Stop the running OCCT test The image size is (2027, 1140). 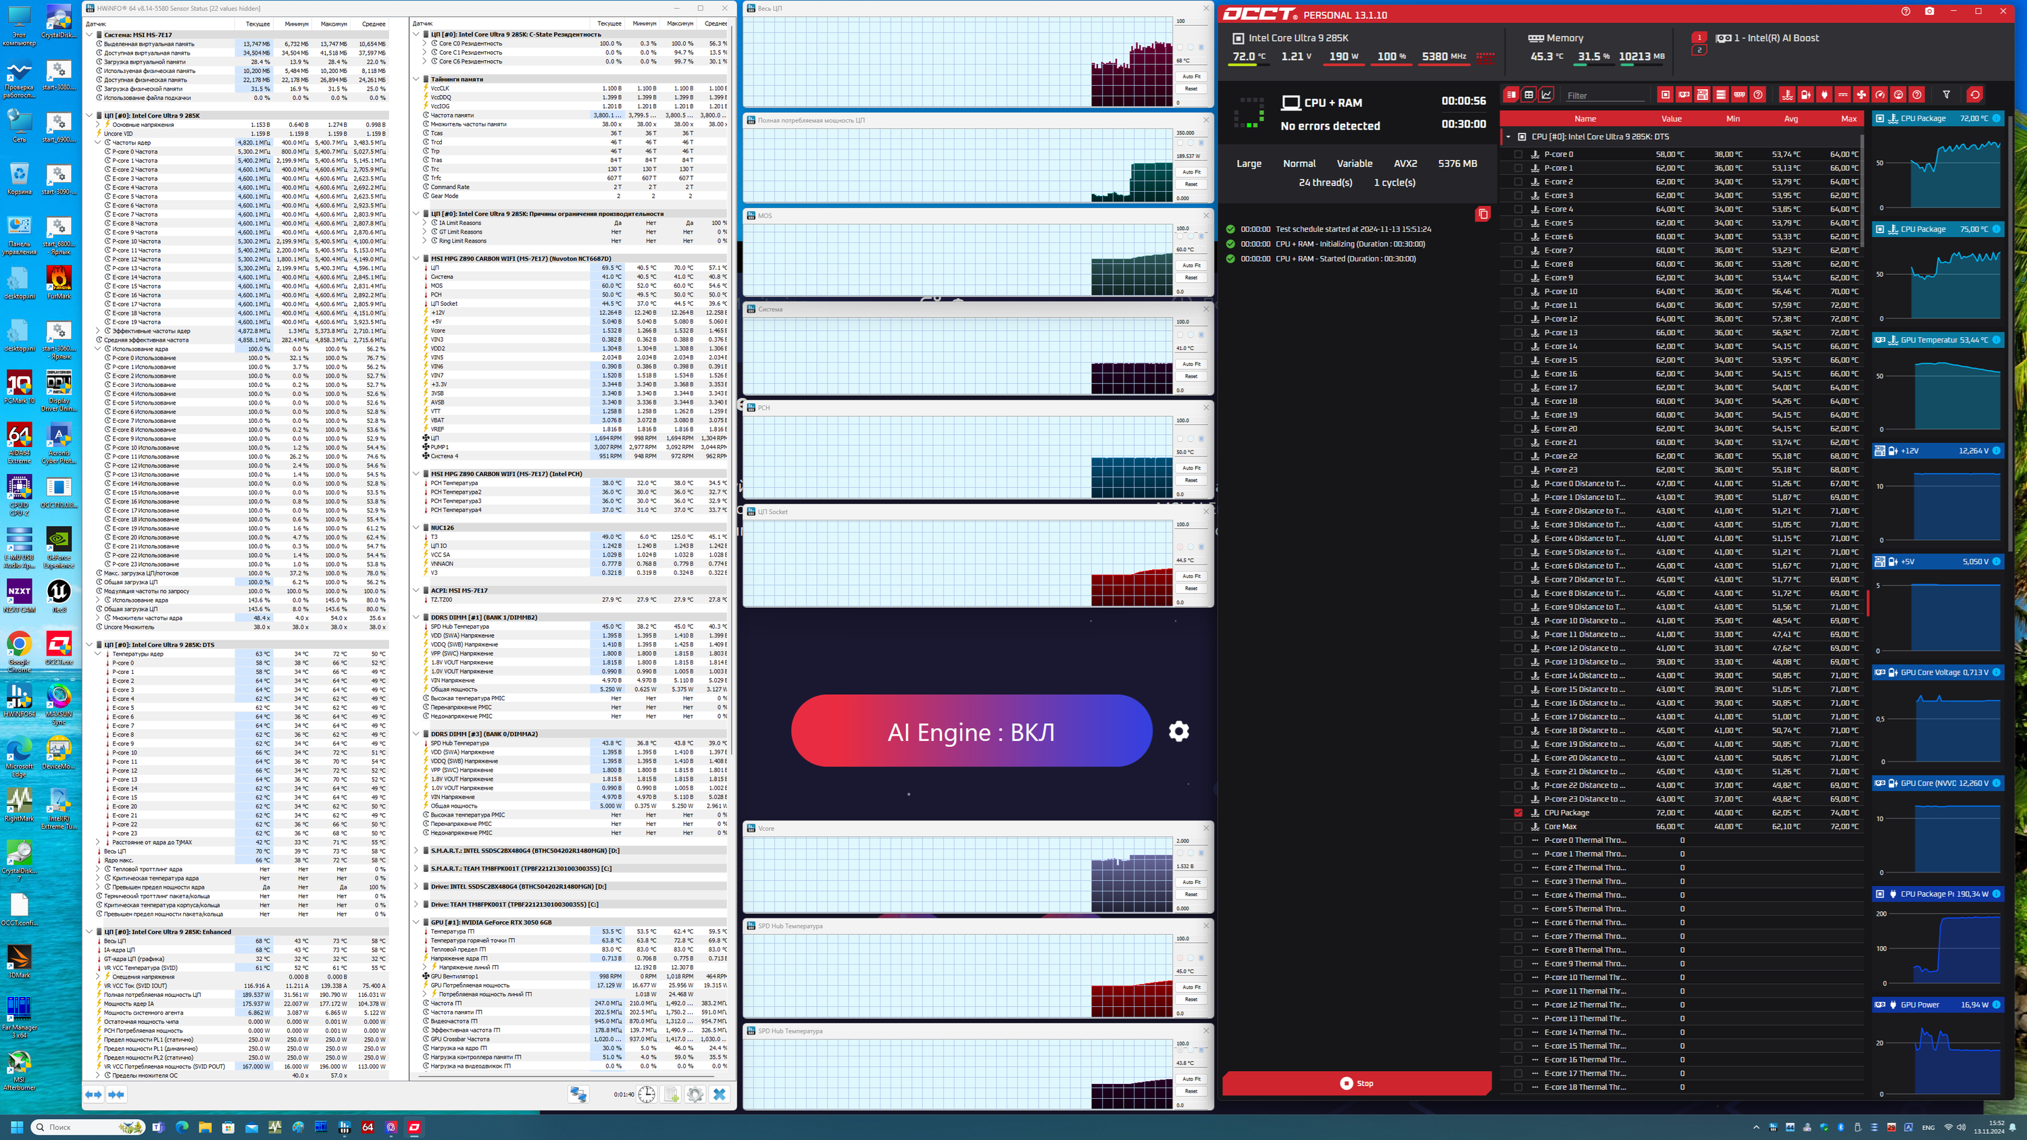click(1357, 1083)
